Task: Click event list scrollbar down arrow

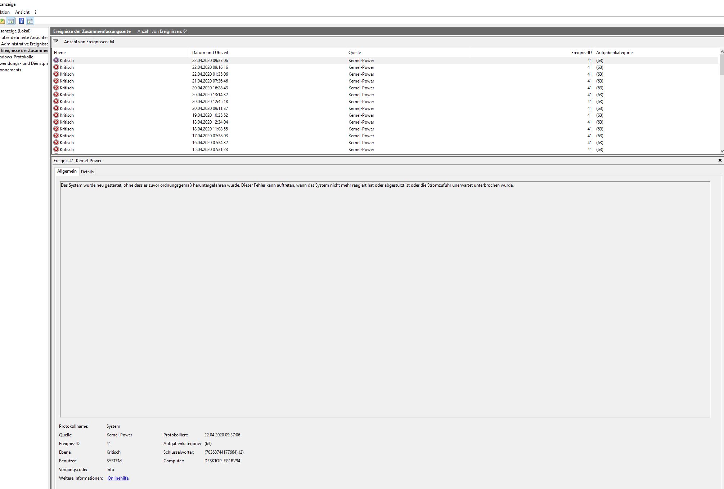Action: [721, 151]
